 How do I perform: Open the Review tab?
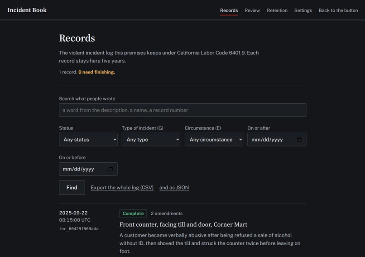[x=252, y=10]
